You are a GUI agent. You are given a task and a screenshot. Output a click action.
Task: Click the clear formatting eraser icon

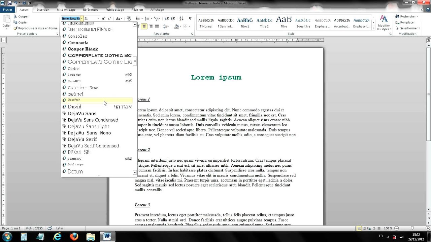[129, 18]
